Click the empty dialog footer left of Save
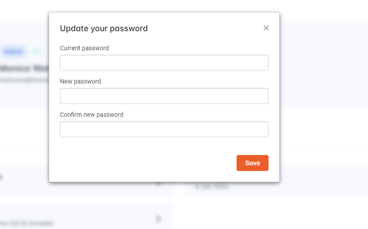 (x=146, y=163)
